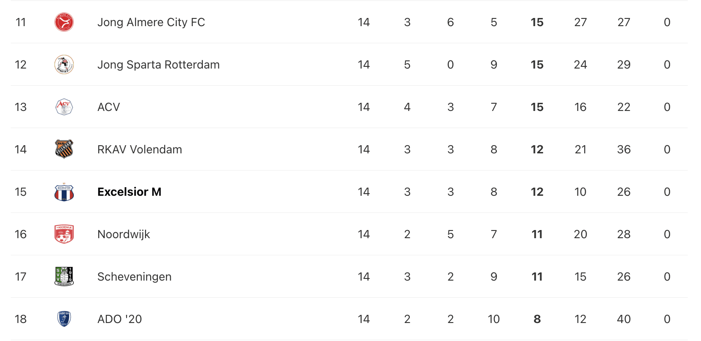Select Jong Almere City FC's 15 points
The width and height of the screenshot is (701, 341).
(537, 22)
